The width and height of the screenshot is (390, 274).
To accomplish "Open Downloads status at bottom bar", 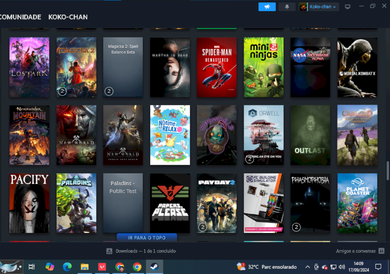I will point(141,251).
